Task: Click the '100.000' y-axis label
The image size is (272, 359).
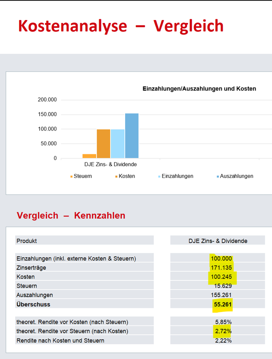Action: (x=47, y=129)
